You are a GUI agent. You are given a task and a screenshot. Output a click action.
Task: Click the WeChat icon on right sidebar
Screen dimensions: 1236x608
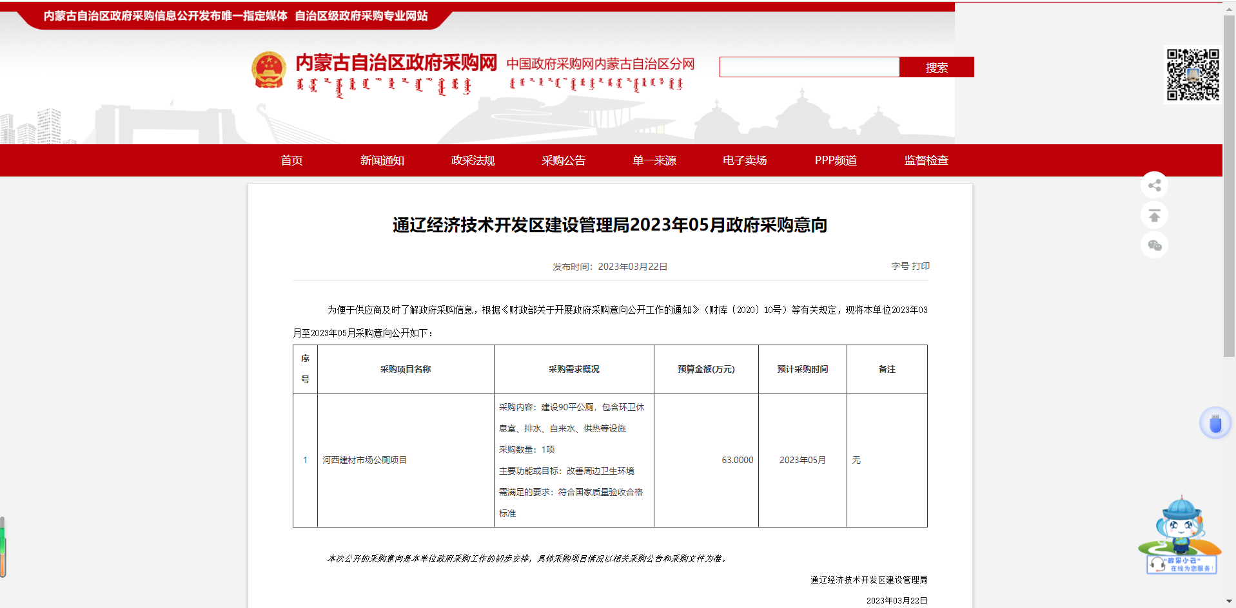1154,245
